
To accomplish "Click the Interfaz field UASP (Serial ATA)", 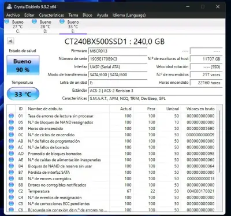I will point(118,67).
